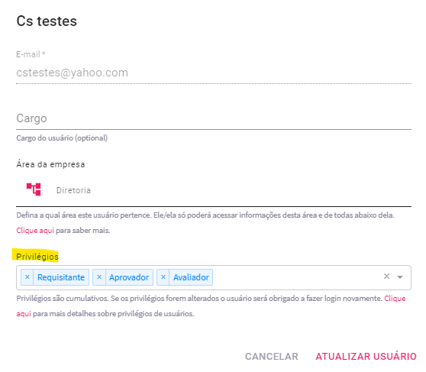Remove the Avaliador privilege tag
This screenshot has width=426, height=372.
tap(163, 277)
